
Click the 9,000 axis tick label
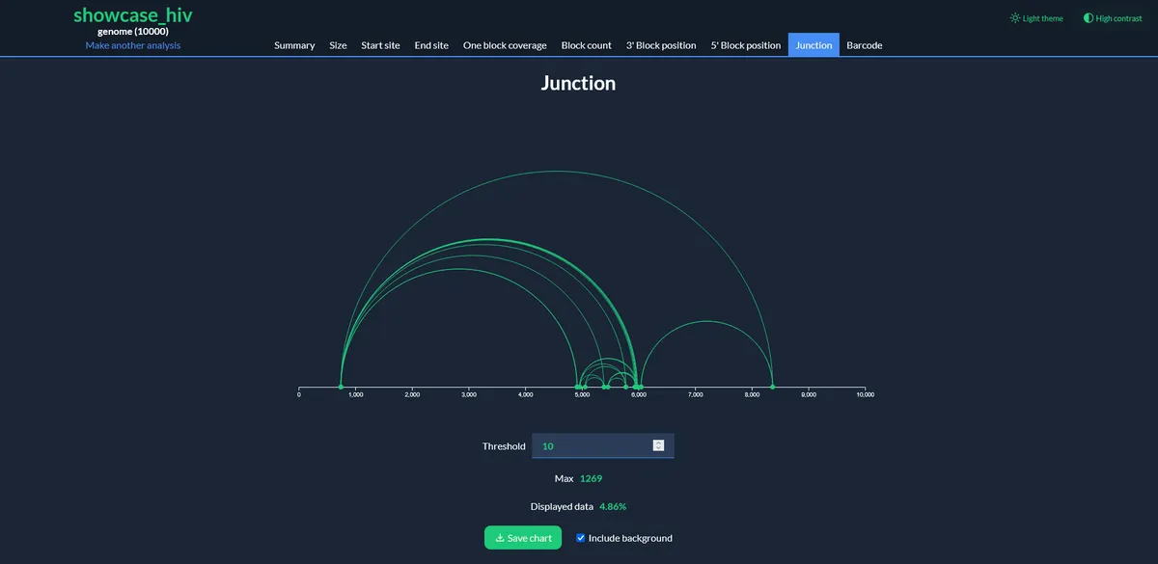click(809, 394)
